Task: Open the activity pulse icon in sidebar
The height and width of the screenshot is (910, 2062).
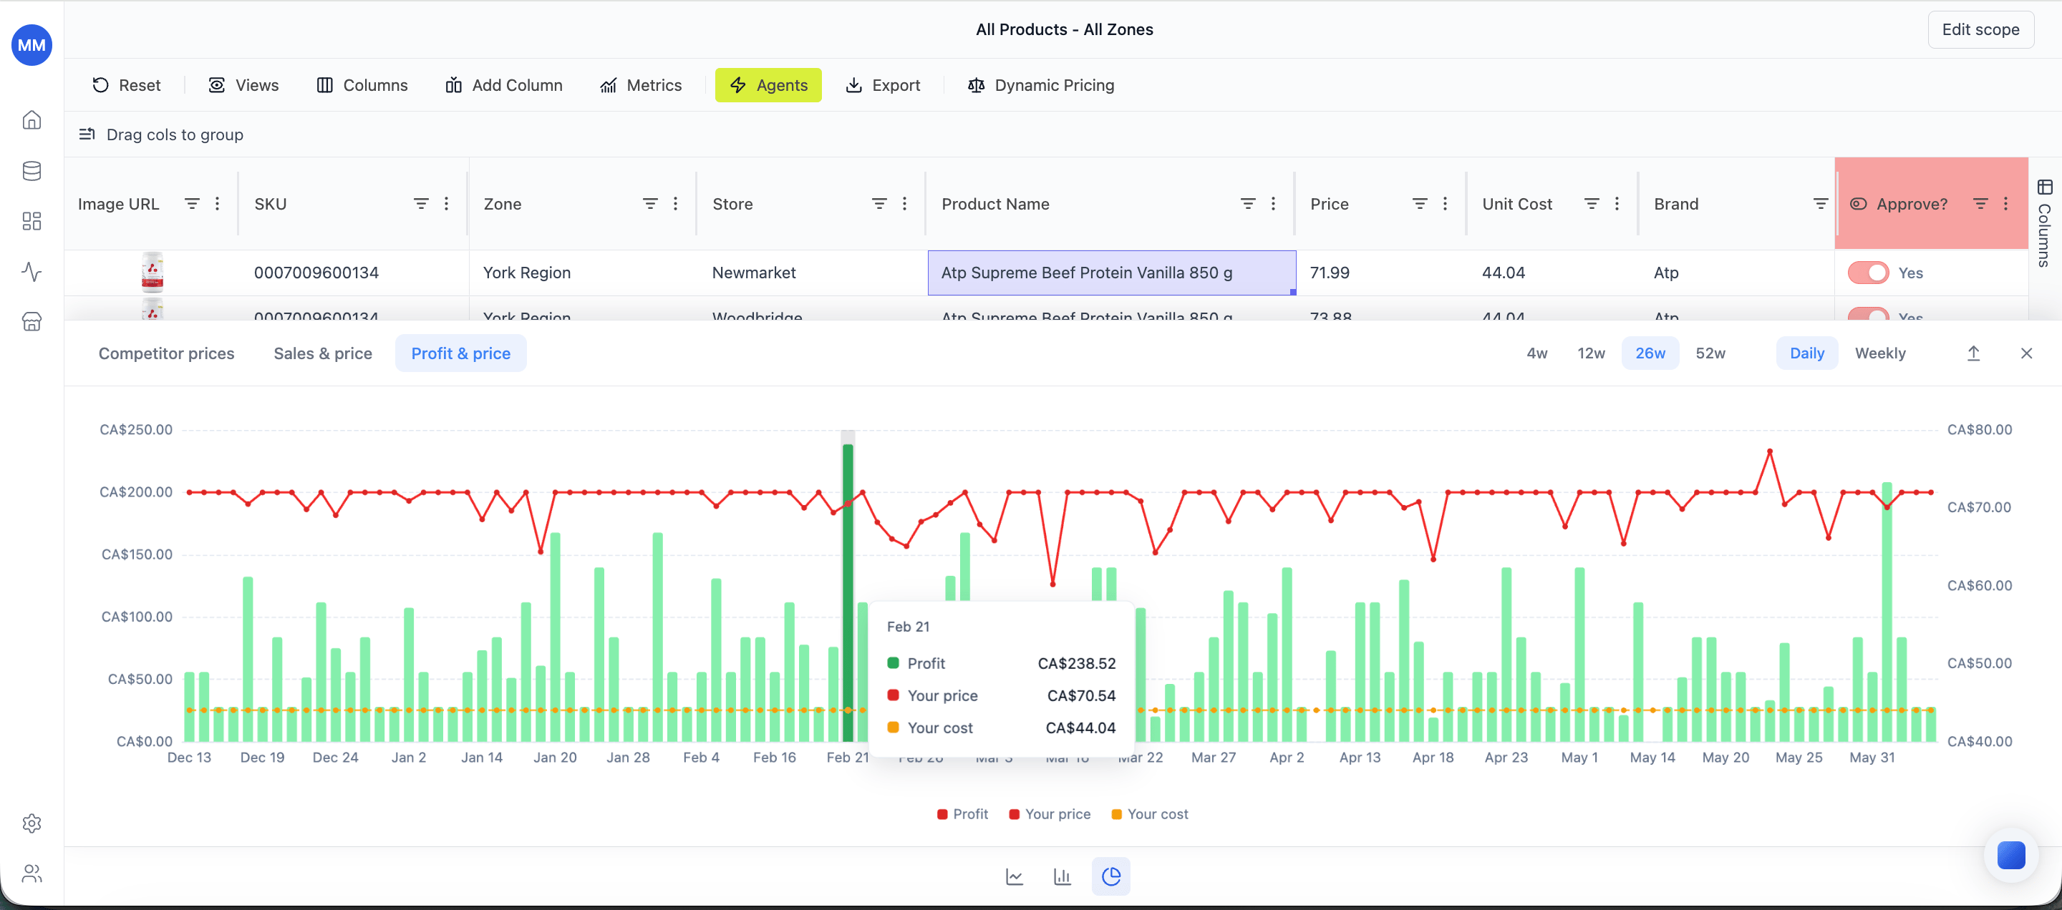Action: tap(32, 271)
